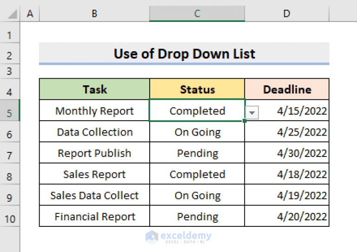Viewport: 357px width, 252px height.
Task: Click the 4/20/2022 deadline cell
Action: [x=287, y=216]
